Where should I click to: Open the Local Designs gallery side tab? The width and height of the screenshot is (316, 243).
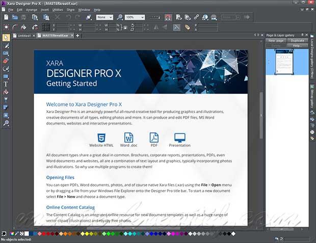click(x=312, y=57)
